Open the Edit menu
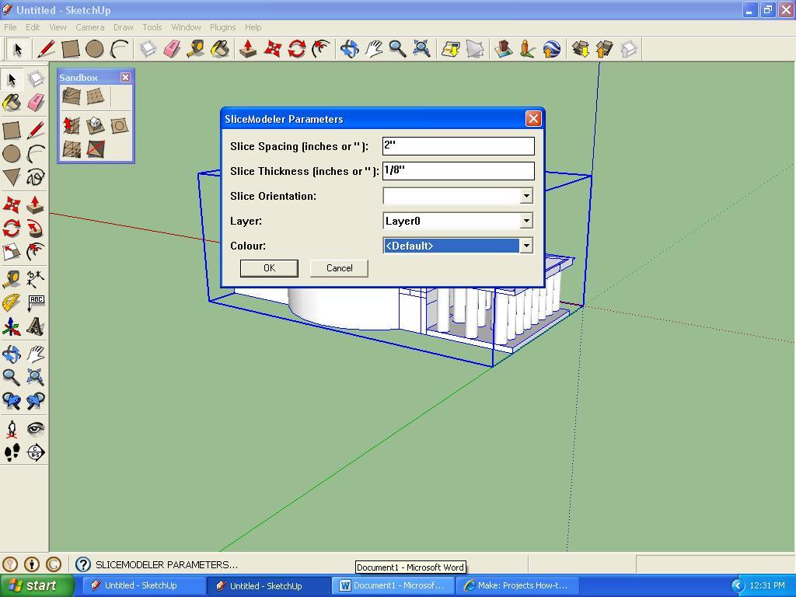 point(33,27)
